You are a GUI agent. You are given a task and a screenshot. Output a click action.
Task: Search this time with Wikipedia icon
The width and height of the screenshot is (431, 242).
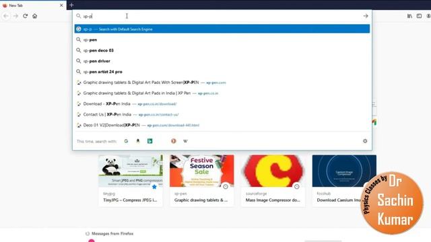[x=186, y=141]
